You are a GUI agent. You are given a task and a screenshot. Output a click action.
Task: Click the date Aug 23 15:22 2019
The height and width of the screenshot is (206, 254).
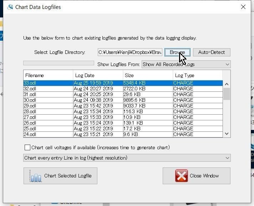coord(93,129)
